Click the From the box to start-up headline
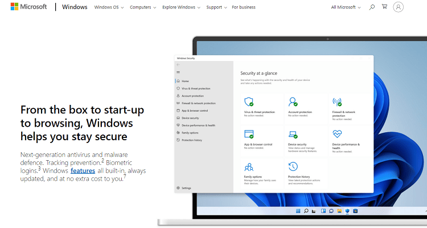The image size is (427, 228). pyautogui.click(x=82, y=123)
